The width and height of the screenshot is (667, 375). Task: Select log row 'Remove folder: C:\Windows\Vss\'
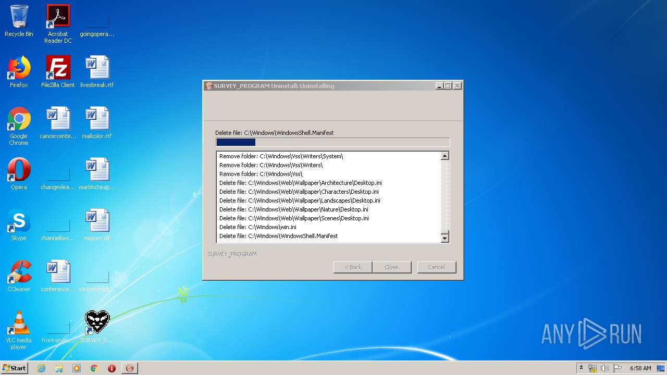329,174
